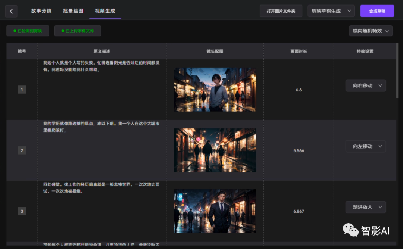Viewport: 403px width, 249px height.
Task: Click the 镜号 column header
Action: pyautogui.click(x=22, y=51)
